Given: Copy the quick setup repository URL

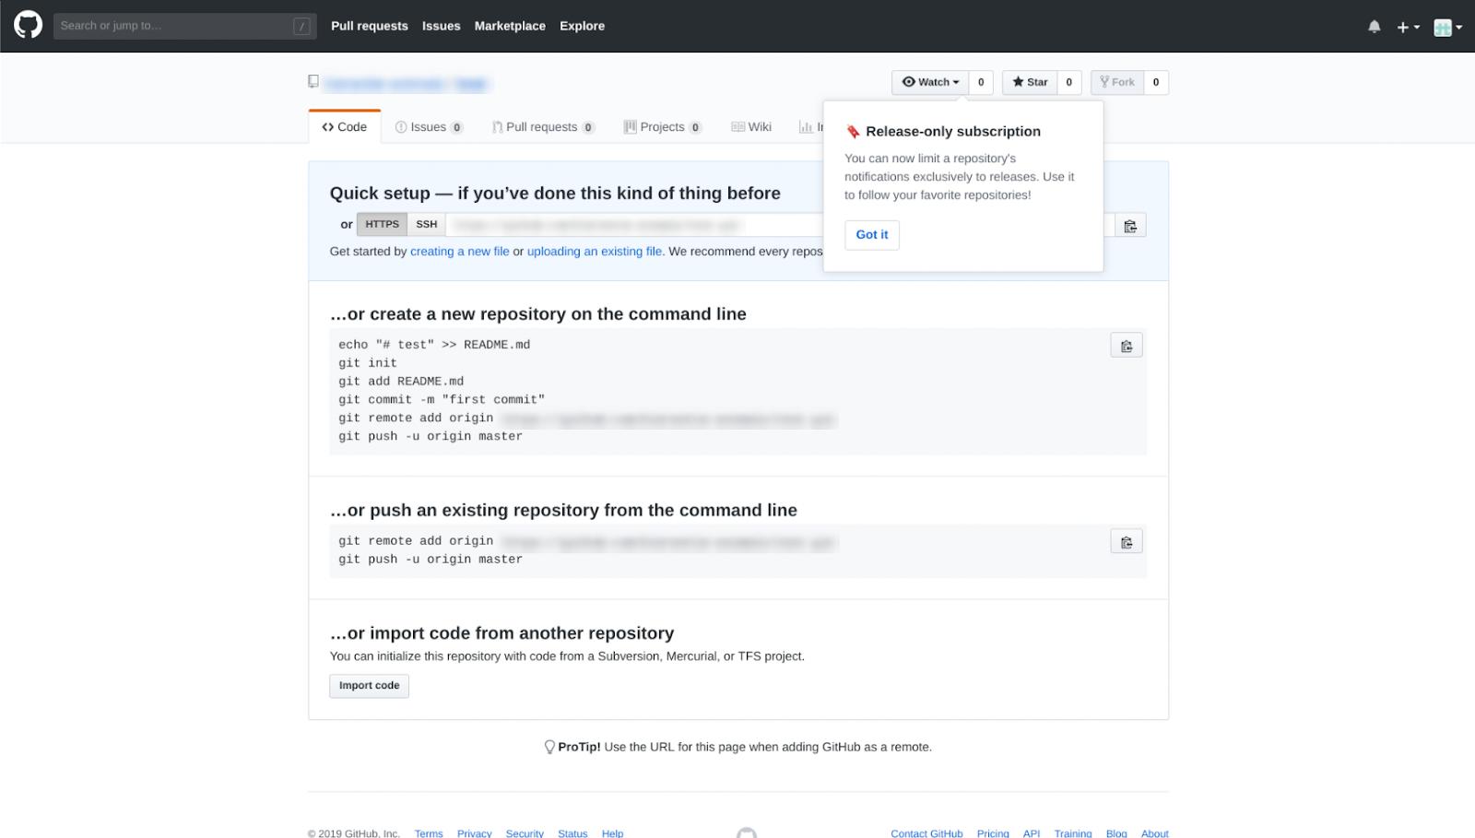Looking at the screenshot, I should pos(1131,224).
